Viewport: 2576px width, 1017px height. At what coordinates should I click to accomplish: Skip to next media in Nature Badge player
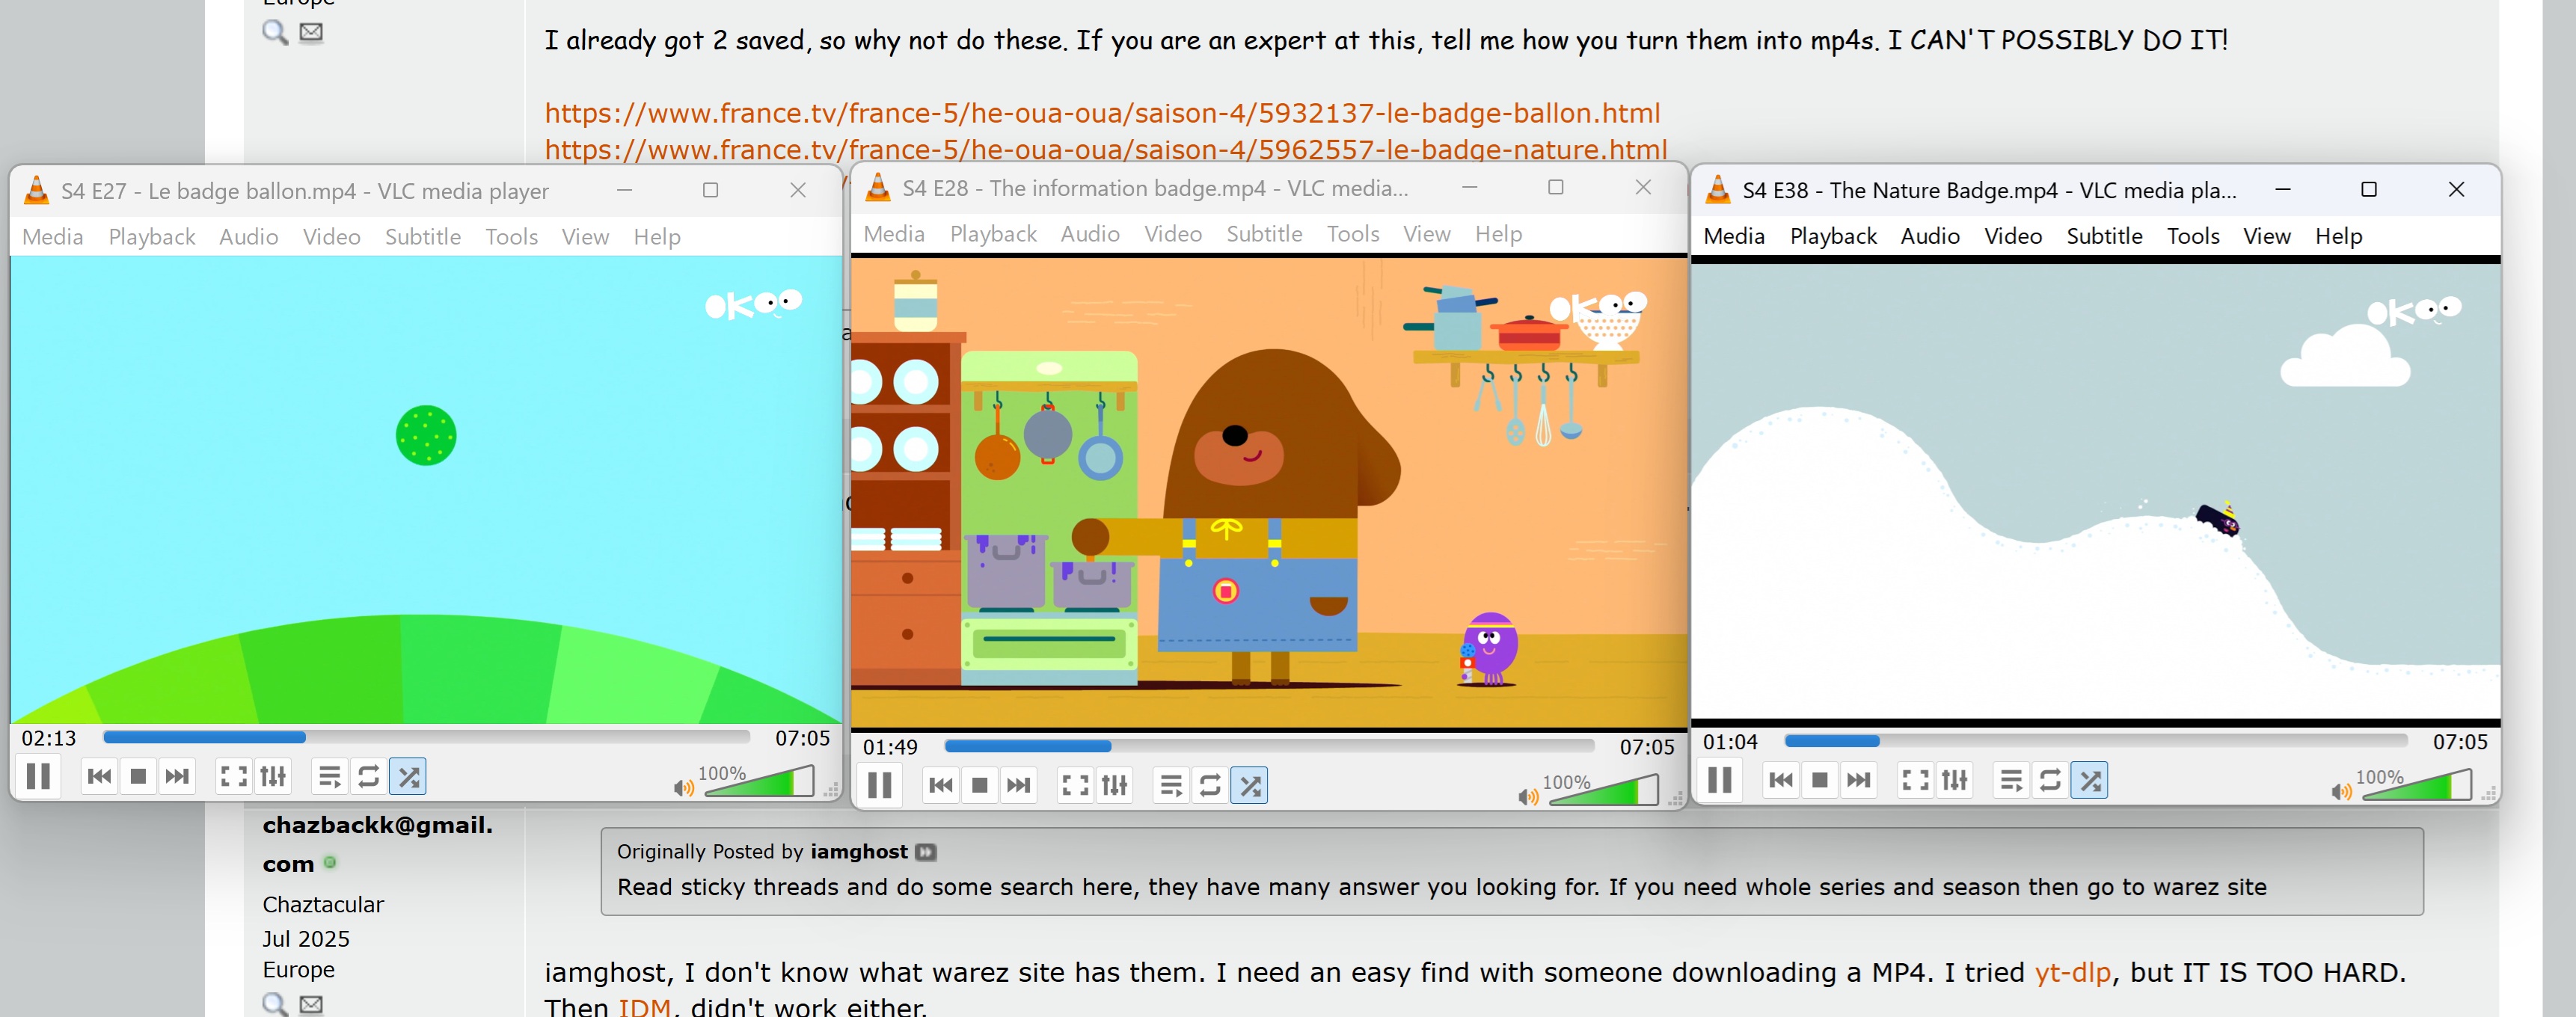point(1858,780)
